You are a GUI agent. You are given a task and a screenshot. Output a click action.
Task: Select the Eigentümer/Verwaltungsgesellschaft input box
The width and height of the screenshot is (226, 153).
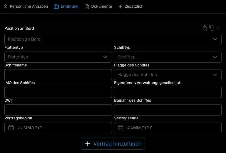point(168,92)
